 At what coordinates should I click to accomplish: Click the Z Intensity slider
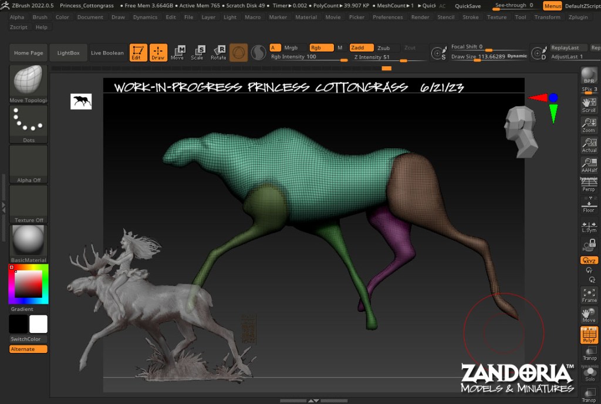(380, 57)
